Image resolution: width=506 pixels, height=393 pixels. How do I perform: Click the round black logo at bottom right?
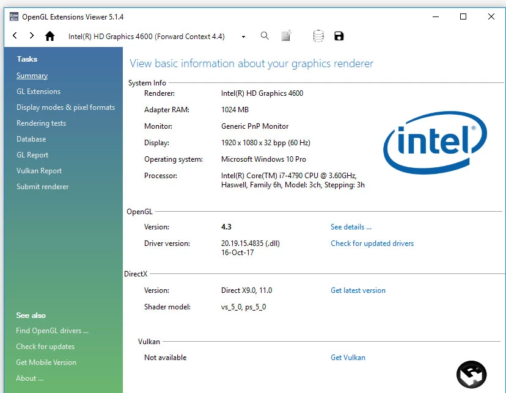point(471,375)
